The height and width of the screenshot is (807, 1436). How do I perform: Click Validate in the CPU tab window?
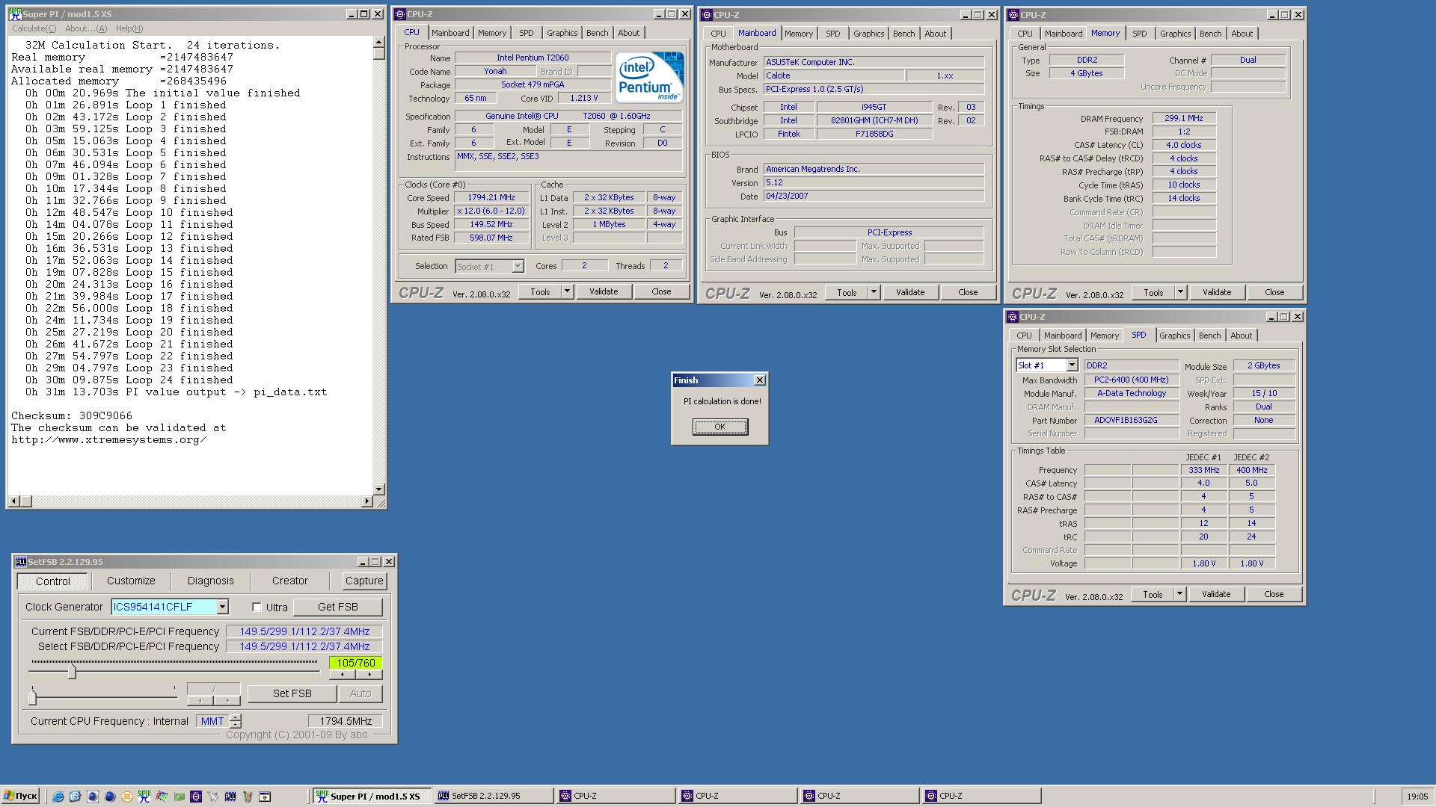(604, 291)
